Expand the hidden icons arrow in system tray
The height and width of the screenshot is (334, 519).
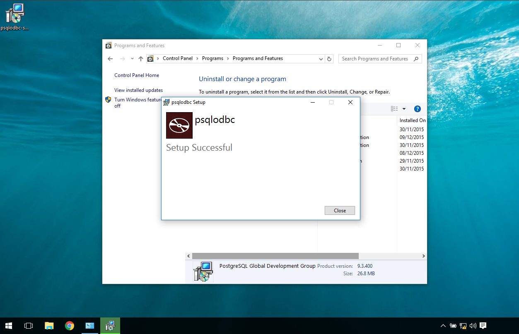tap(443, 326)
